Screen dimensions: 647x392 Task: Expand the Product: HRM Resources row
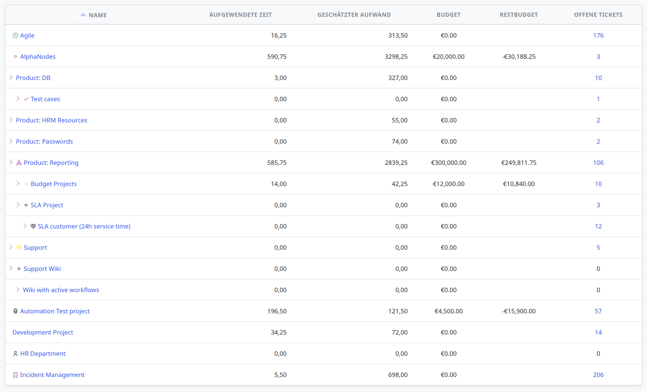pyautogui.click(x=11, y=120)
